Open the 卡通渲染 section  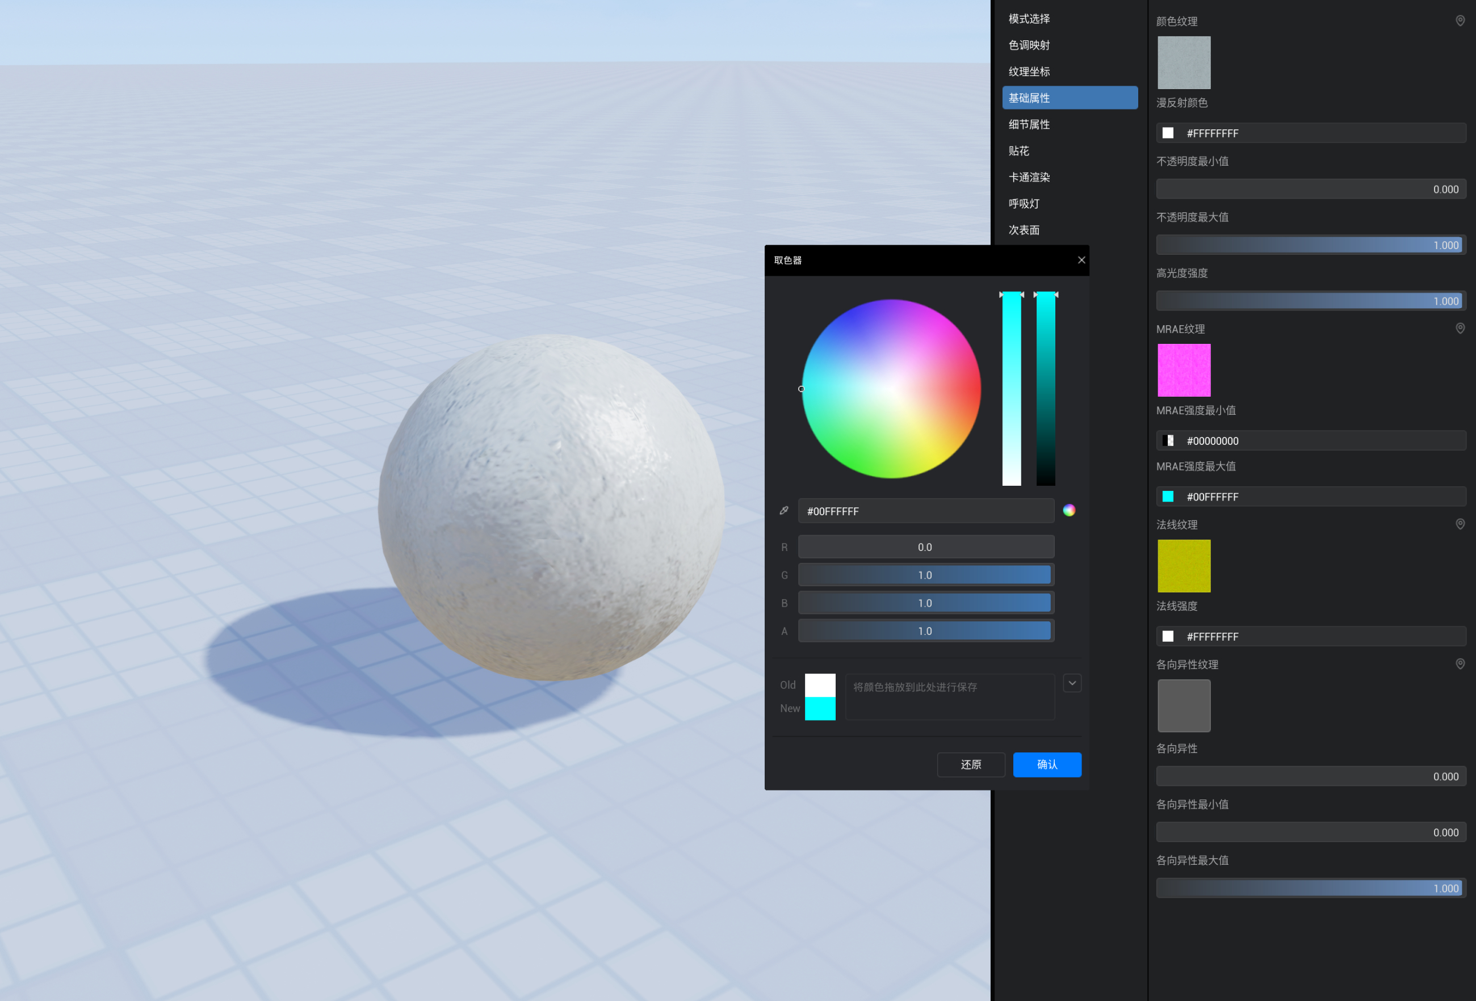(1070, 177)
